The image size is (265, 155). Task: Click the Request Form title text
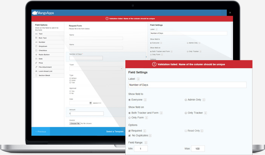(x=75, y=26)
